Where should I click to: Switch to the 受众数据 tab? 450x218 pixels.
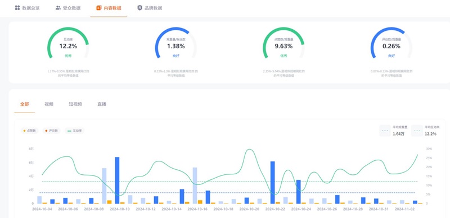pos(68,8)
